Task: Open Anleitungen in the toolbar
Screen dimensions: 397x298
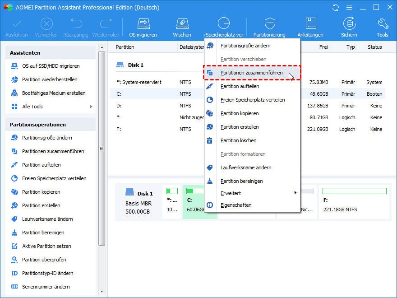Action: pyautogui.click(x=310, y=28)
